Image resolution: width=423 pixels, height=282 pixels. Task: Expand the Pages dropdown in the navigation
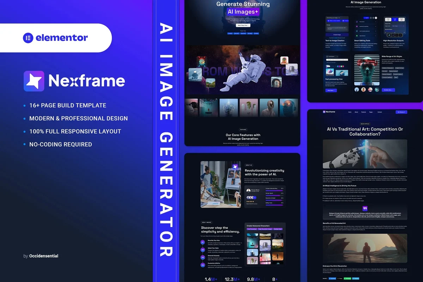[x=372, y=112]
